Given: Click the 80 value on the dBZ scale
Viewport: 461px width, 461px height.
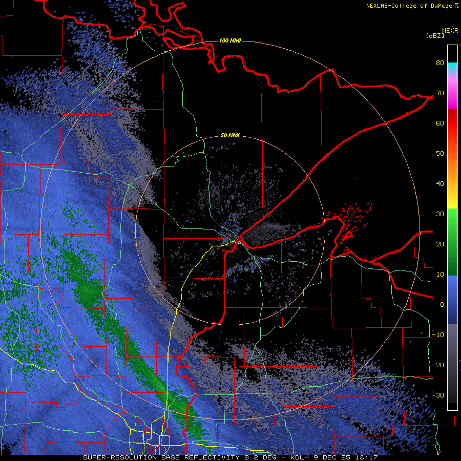Looking at the screenshot, I should tap(440, 62).
